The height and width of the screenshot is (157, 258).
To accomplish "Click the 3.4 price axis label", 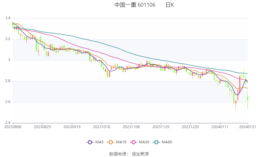I will coord(8,18).
